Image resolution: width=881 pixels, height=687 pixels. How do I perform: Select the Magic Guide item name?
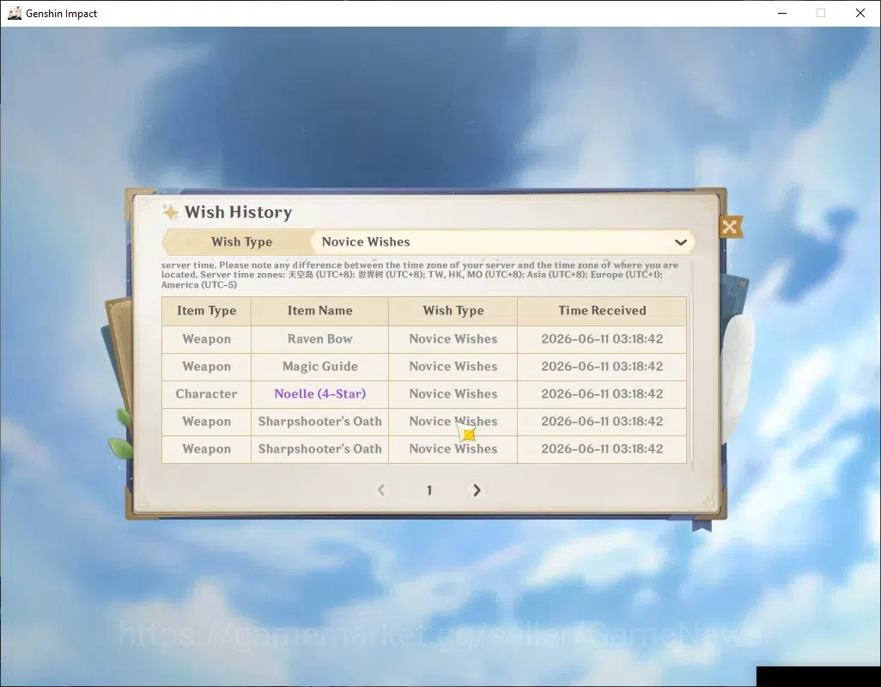(319, 367)
